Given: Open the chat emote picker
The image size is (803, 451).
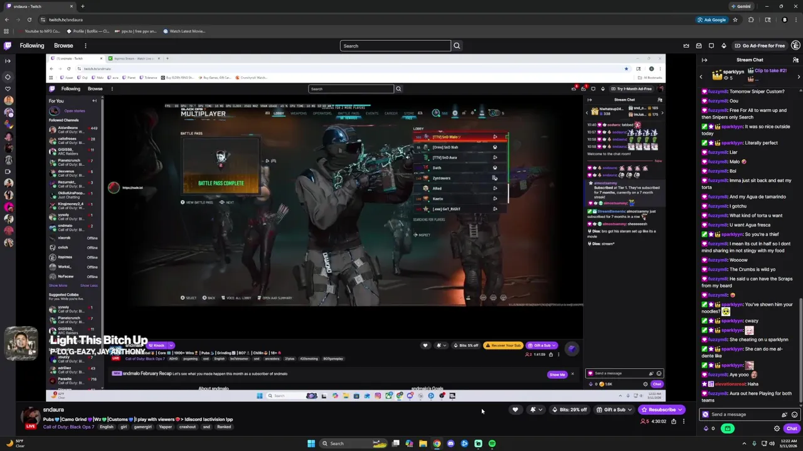Looking at the screenshot, I should pyautogui.click(x=794, y=415).
